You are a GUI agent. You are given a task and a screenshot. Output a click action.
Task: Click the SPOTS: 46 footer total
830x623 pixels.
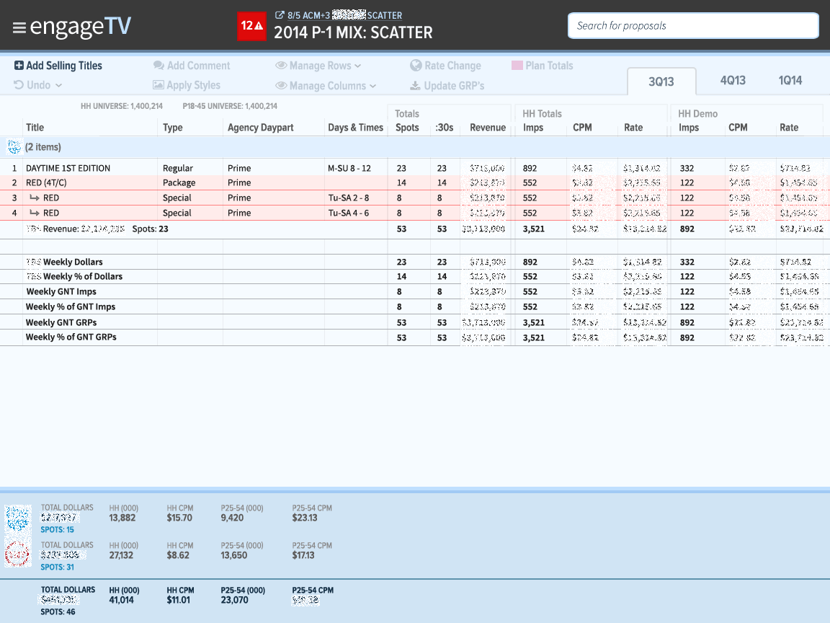(58, 612)
